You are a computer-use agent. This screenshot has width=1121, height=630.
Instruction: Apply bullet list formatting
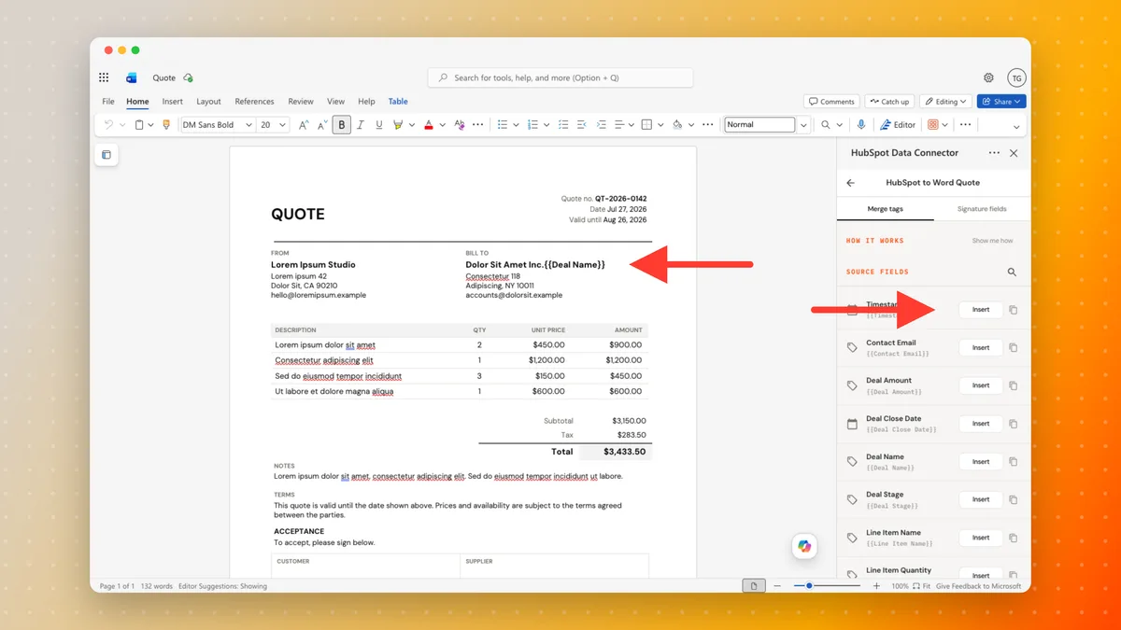(x=503, y=124)
